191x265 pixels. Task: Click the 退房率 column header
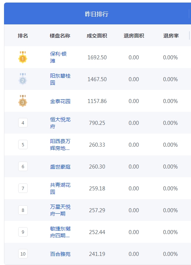(171, 36)
